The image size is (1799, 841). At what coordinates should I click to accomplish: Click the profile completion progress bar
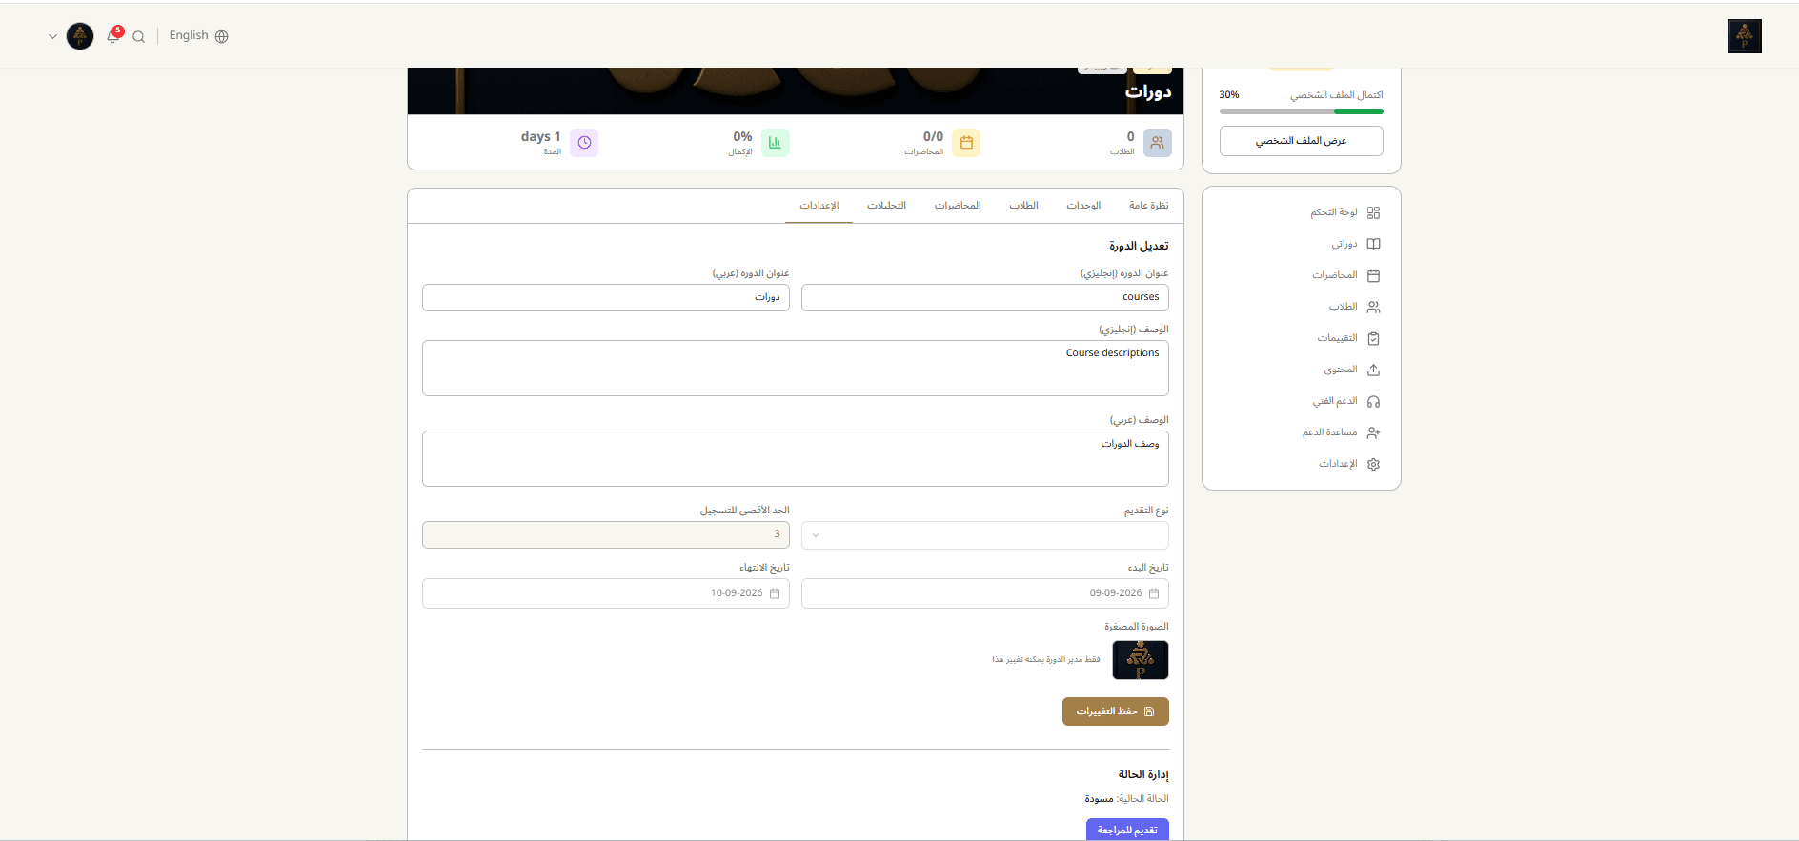tap(1301, 111)
